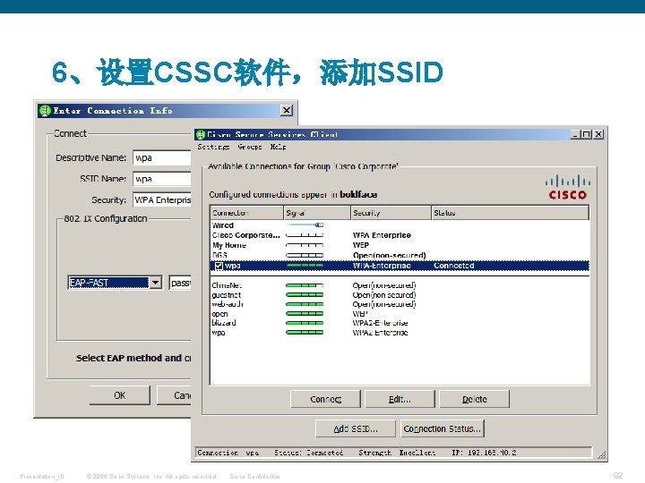Sort by the Connection column header
The image size is (645, 483).
tap(247, 213)
